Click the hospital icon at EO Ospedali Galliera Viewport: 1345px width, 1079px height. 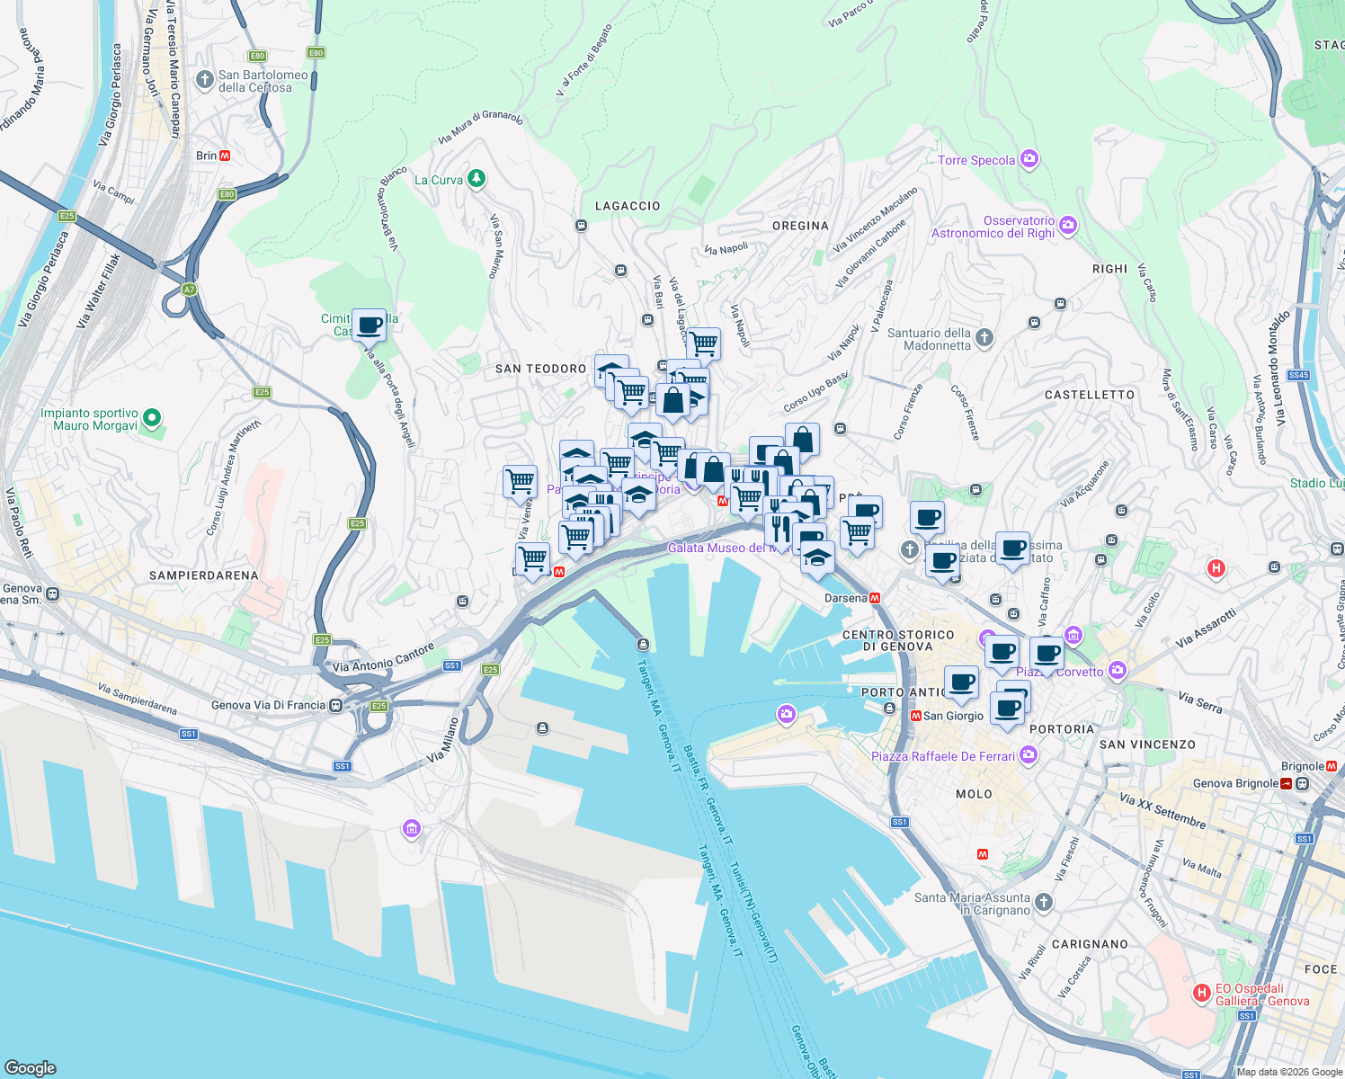(1202, 992)
